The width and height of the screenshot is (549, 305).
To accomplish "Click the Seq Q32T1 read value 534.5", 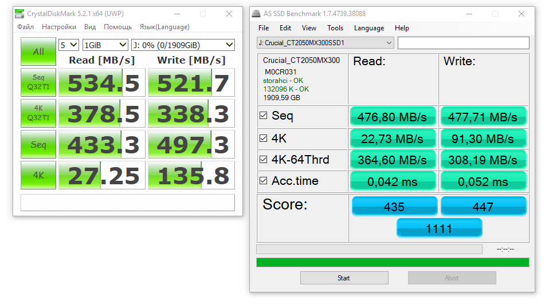I will tap(102, 82).
